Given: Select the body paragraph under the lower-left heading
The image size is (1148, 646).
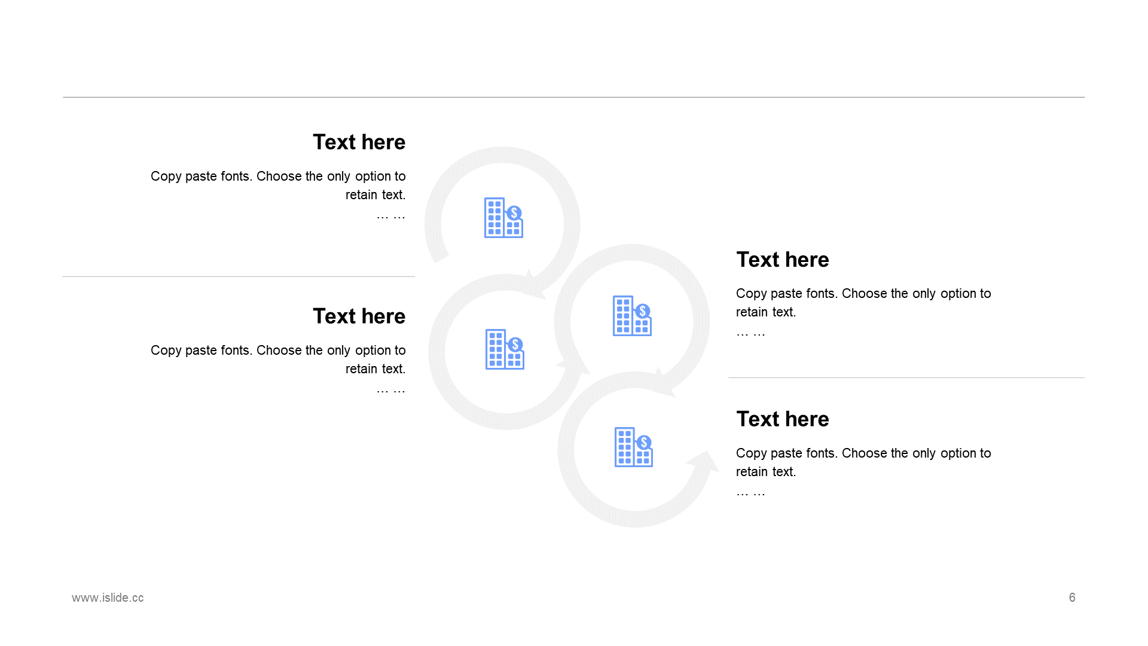Looking at the screenshot, I should click(x=278, y=369).
